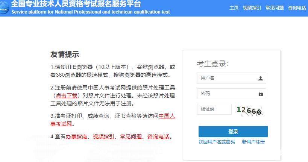
Task: Click the CPTA logo in header
Action: [x=4, y=8]
